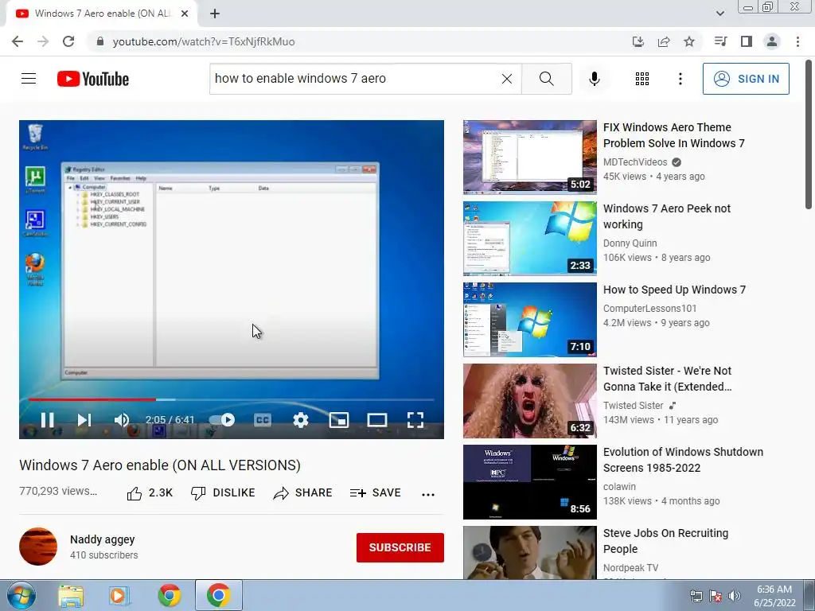Enter full screen mode
The image size is (815, 611).
(415, 420)
